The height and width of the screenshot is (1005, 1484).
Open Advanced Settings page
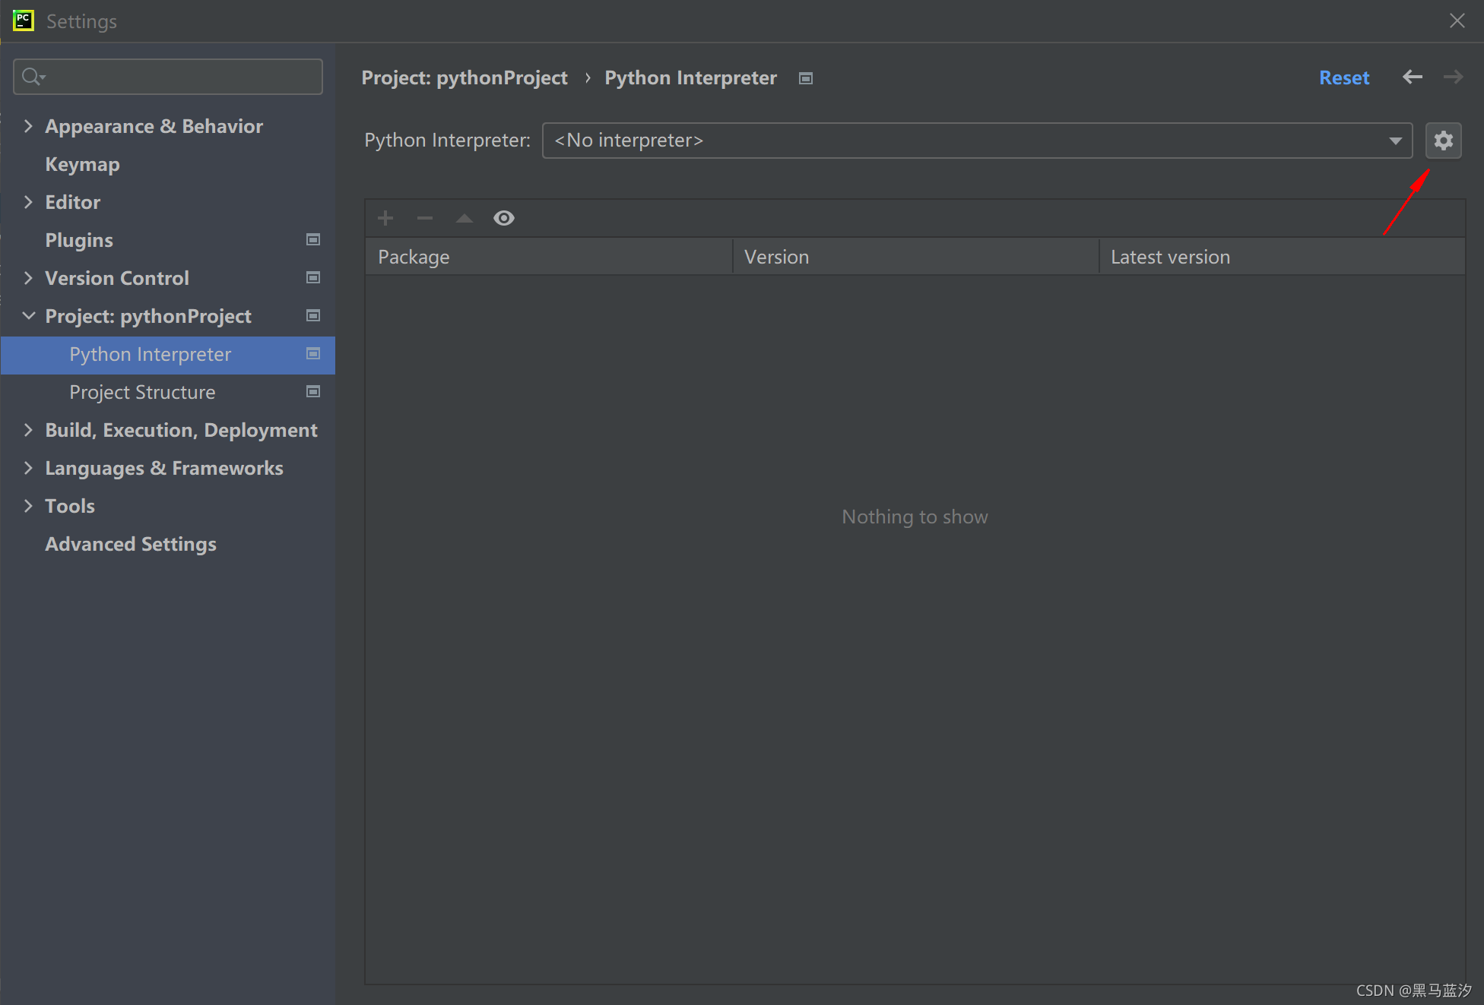(x=131, y=544)
